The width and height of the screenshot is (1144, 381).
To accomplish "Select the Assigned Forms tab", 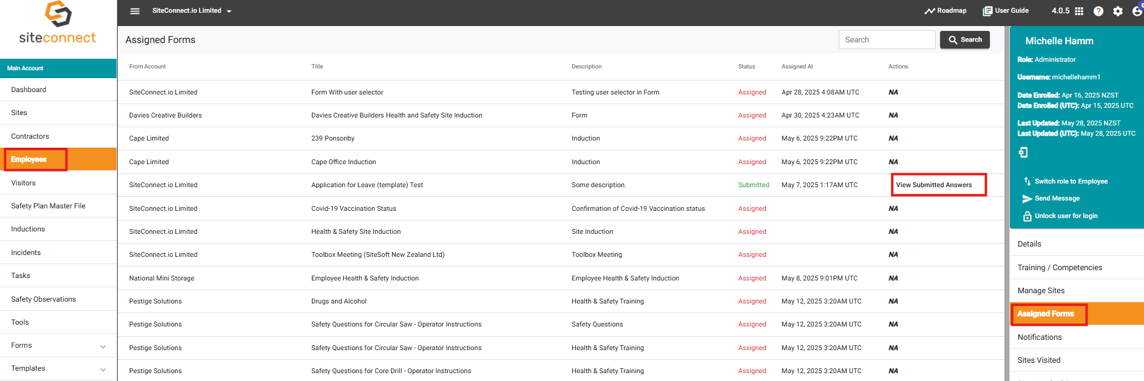I will (1077, 314).
